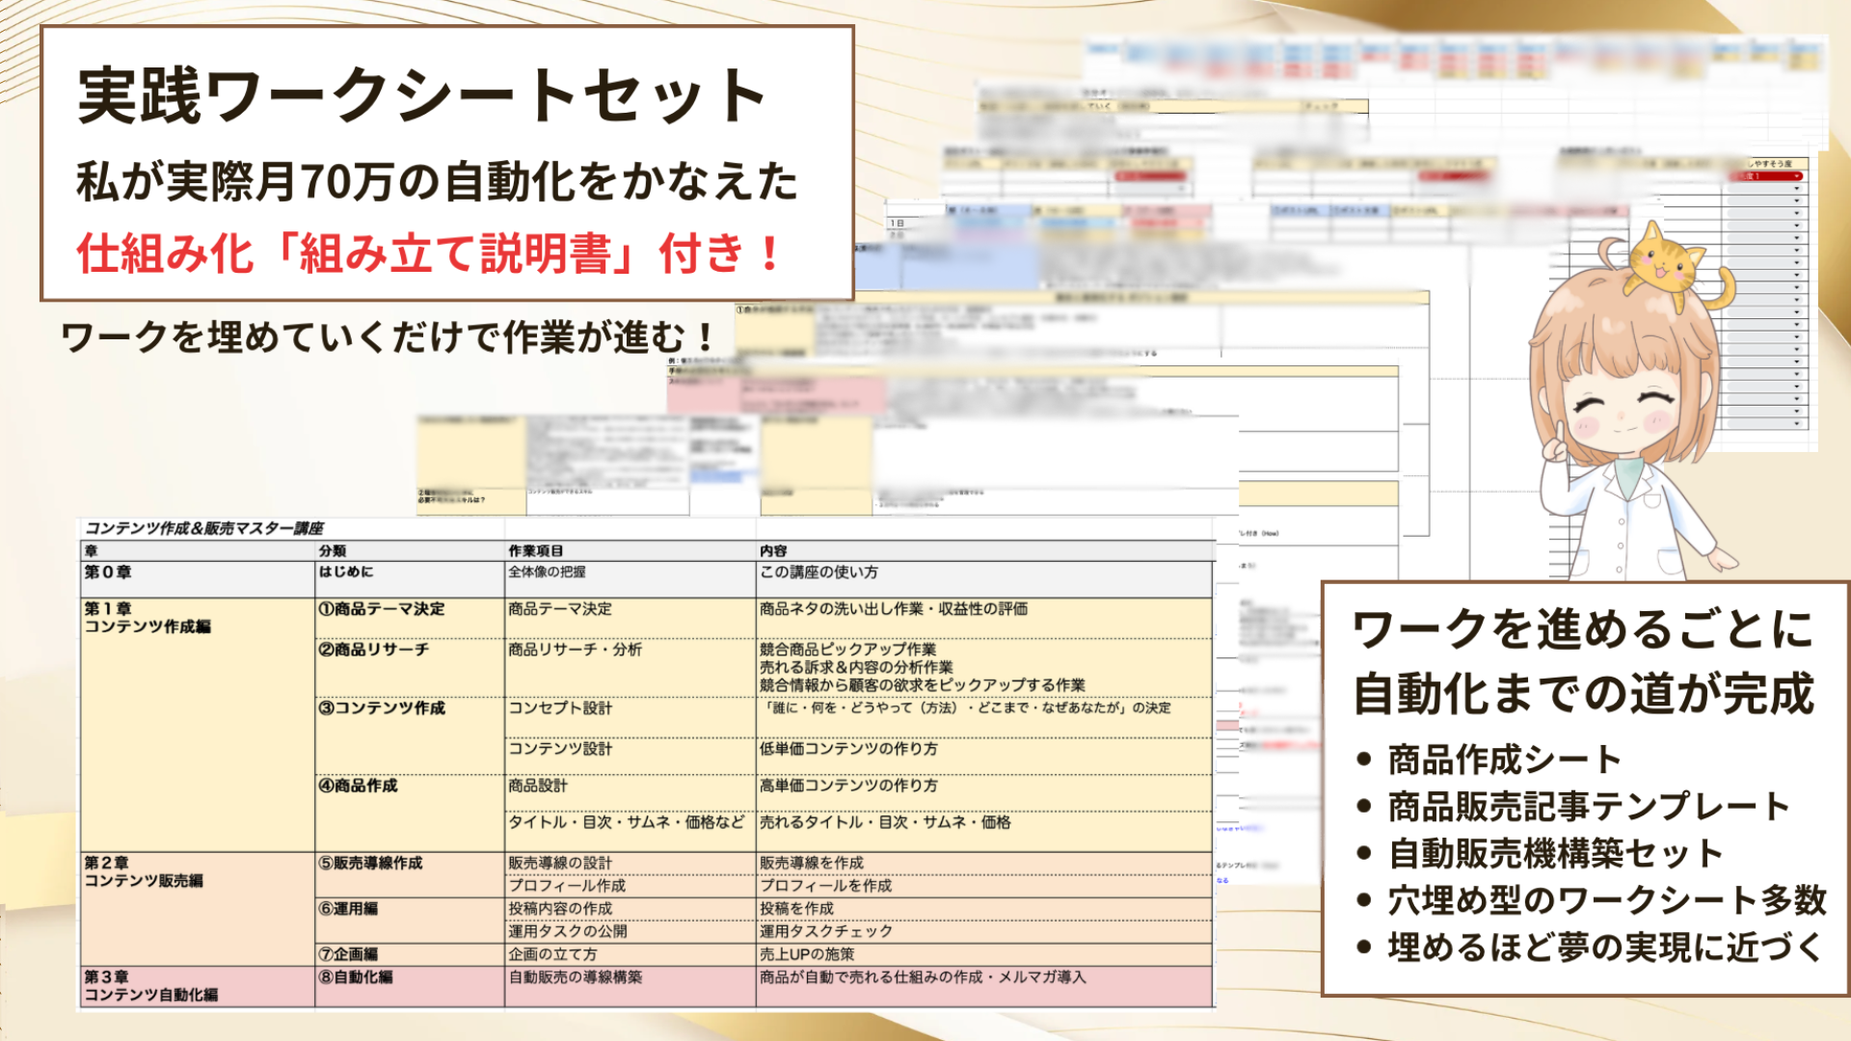The height and width of the screenshot is (1041, 1851).
Task: Click the コンテンツ作成&販売マスター講座 sheet title
Action: [x=204, y=528]
